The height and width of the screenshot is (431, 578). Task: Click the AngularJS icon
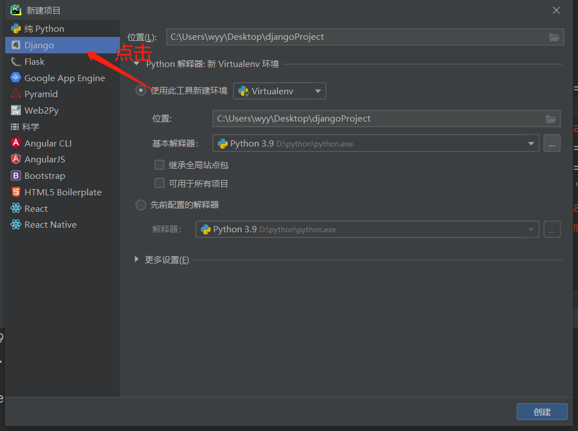(x=16, y=159)
